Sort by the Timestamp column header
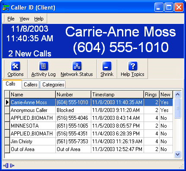 point(118,95)
